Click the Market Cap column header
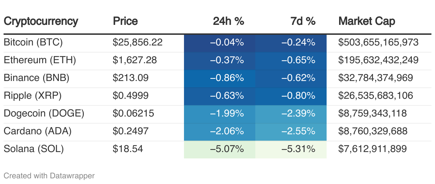Screen dimensions: 435x184 pyautogui.click(x=367, y=21)
